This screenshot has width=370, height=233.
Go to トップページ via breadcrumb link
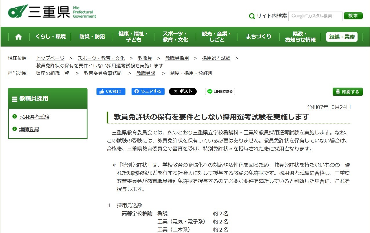[50, 58]
